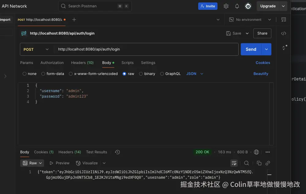Focus the Search Postman field

pos(95,6)
